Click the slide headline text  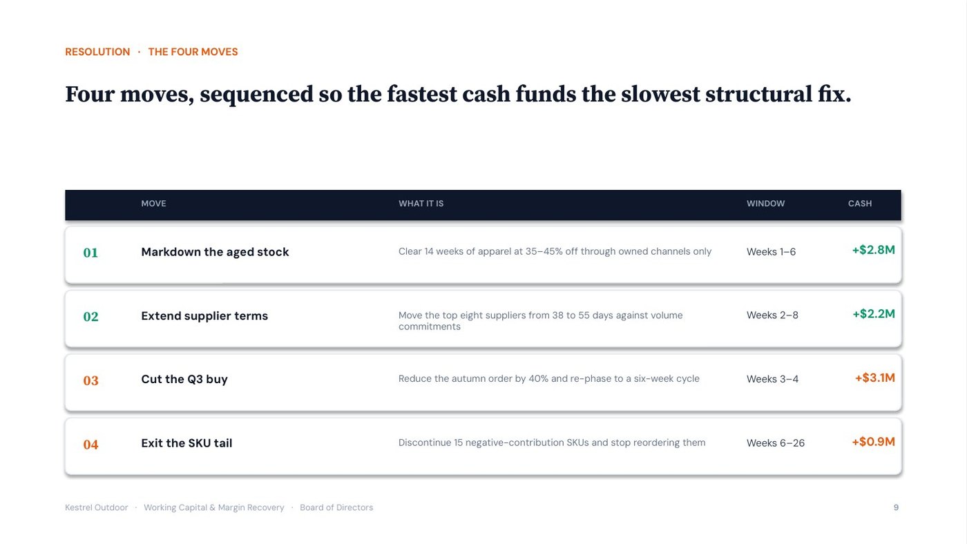(x=458, y=95)
